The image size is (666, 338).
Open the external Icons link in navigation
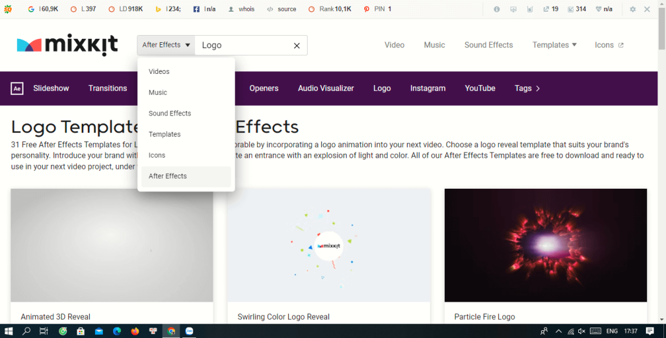609,45
